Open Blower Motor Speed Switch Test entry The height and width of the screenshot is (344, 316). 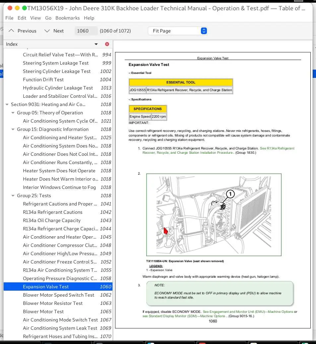click(x=58, y=295)
